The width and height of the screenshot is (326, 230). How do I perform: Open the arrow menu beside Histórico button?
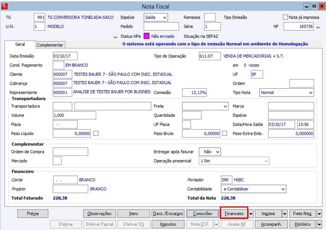319,224
